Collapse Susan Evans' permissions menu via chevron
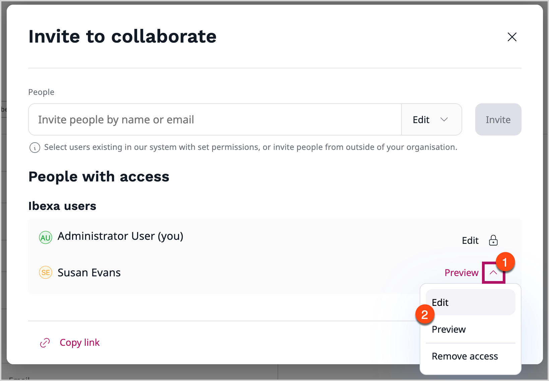Screen dimensions: 549x381 coord(493,273)
